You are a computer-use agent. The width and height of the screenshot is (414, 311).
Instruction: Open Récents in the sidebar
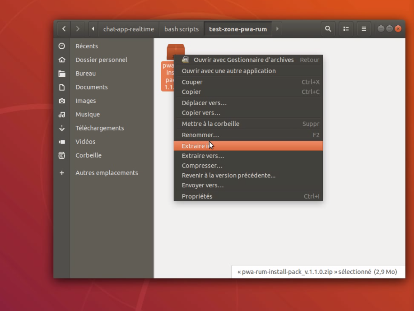click(86, 46)
